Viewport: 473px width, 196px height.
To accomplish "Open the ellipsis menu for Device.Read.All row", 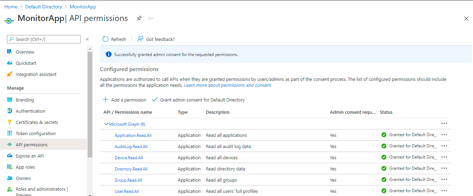I will click(x=444, y=157).
